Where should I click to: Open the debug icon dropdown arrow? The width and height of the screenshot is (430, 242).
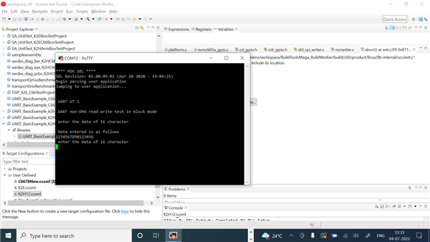[70, 19]
